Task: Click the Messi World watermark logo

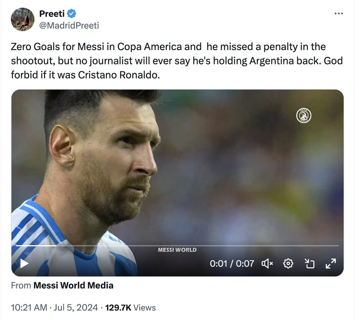Action: [x=177, y=249]
